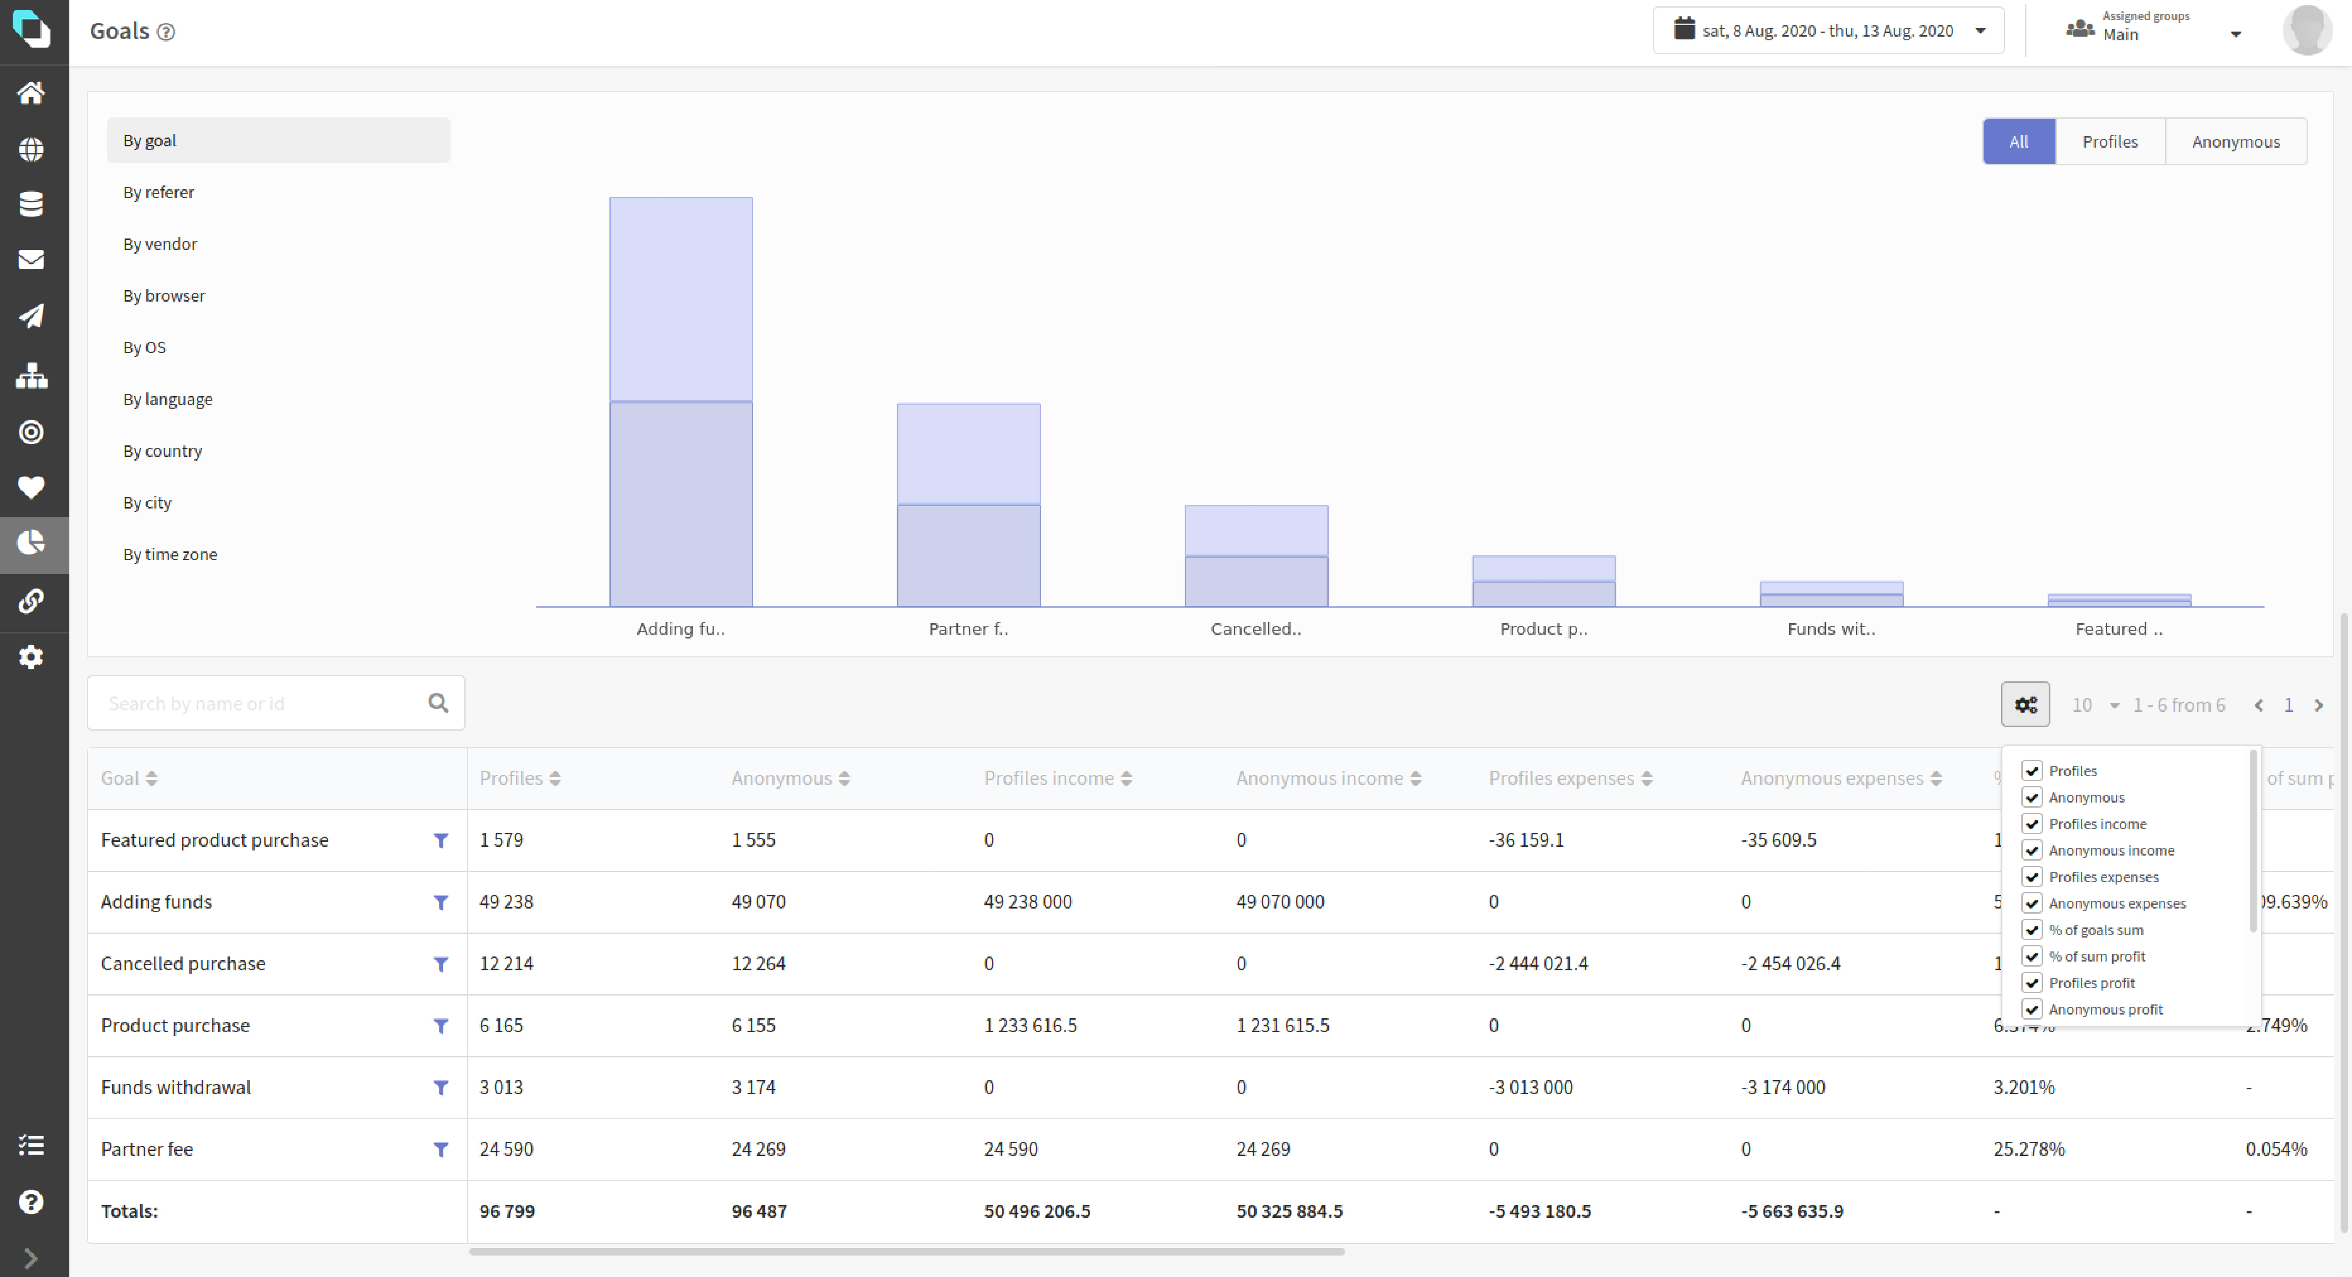Click the app logo at top left

pyautogui.click(x=32, y=29)
